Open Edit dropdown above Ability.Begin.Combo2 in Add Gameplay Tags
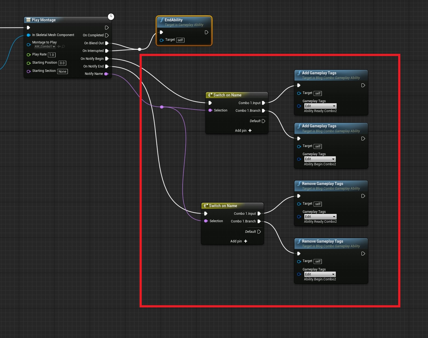 [320, 159]
